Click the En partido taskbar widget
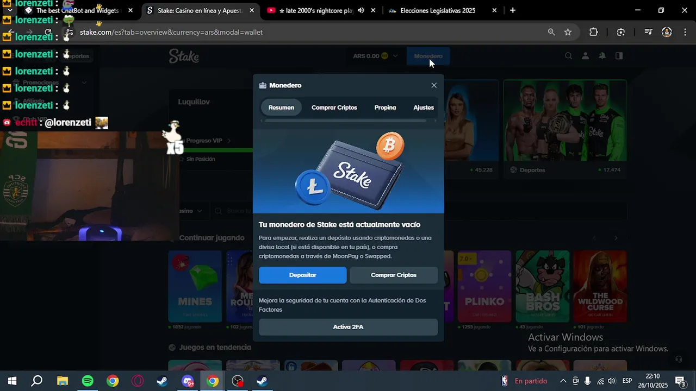The height and width of the screenshot is (391, 696). click(524, 381)
